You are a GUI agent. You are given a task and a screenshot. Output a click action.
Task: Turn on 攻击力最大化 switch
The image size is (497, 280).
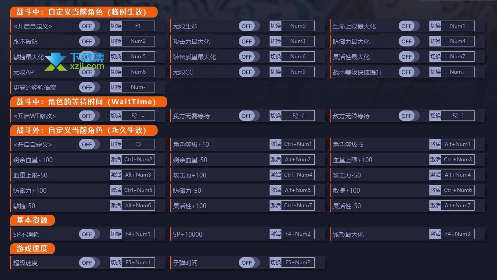[x=249, y=42]
